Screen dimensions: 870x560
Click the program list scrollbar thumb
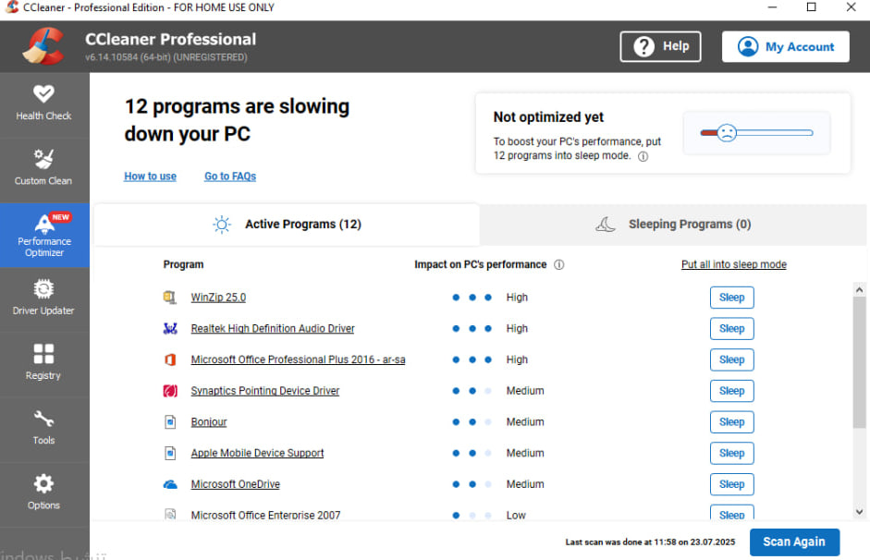click(x=859, y=362)
